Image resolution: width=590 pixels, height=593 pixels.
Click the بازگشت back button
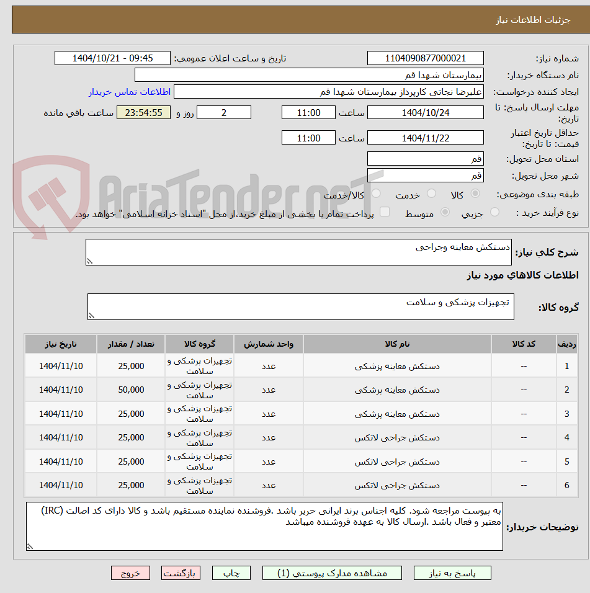pyautogui.click(x=181, y=573)
